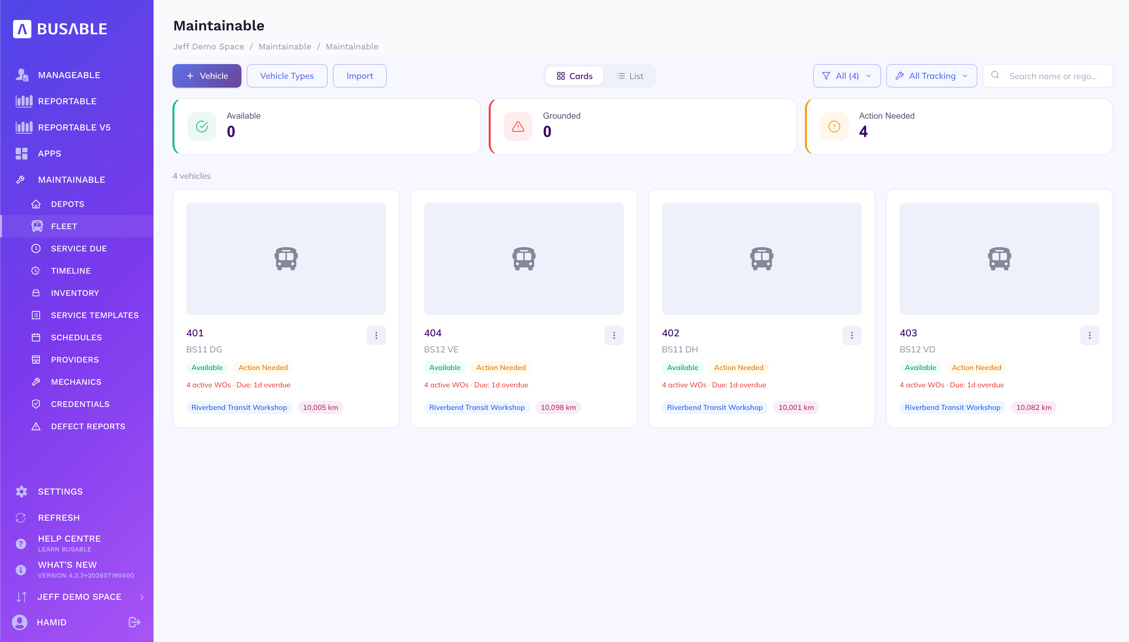Open the three-dot menu on vehicle 404
1129x642 pixels.
click(x=614, y=335)
